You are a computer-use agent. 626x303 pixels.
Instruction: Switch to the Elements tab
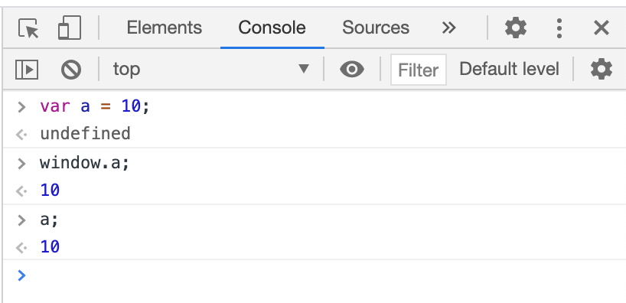pyautogui.click(x=164, y=28)
